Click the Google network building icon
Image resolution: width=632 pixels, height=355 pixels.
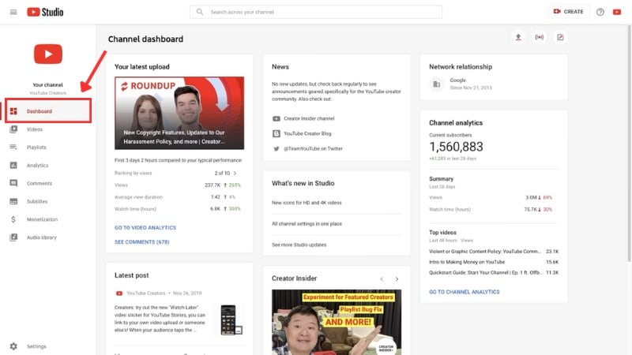(x=437, y=84)
